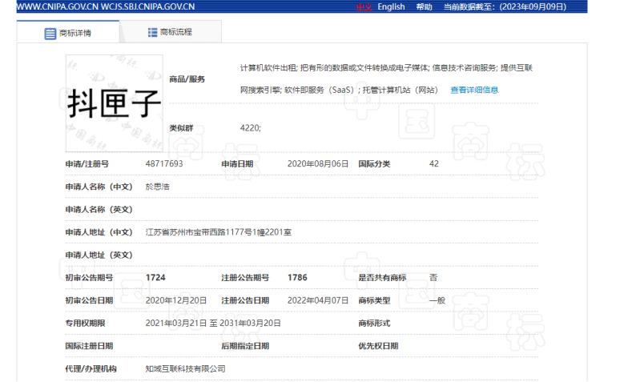624x382 pixels.
Task: Click the agency name 知域互联科技有限公司
Action: click(x=185, y=368)
